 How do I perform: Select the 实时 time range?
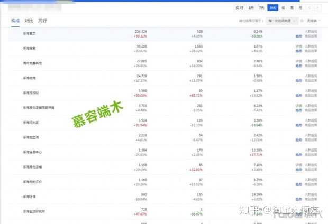240,8
